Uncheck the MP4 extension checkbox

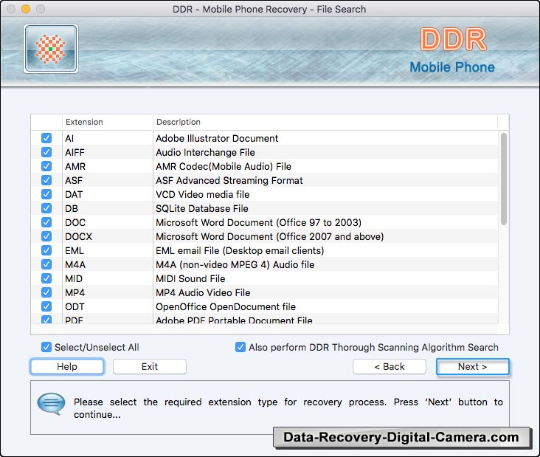[46, 292]
